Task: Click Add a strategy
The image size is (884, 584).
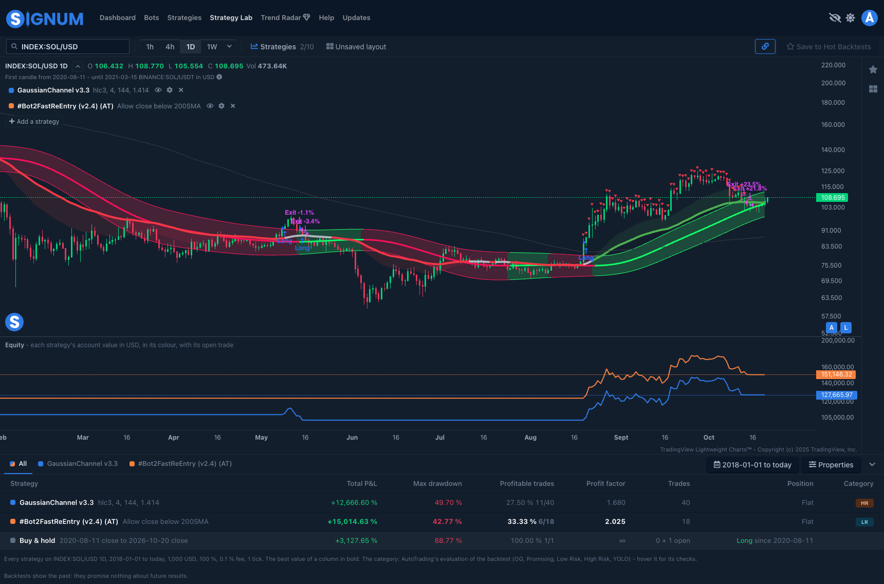Action: (34, 122)
